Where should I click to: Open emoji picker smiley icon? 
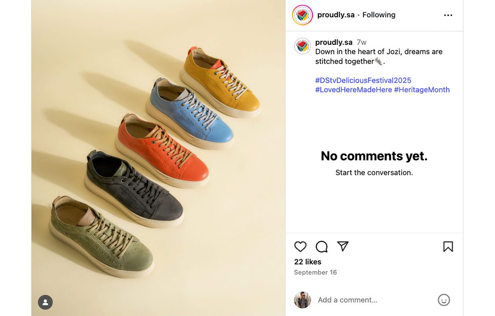(444, 300)
